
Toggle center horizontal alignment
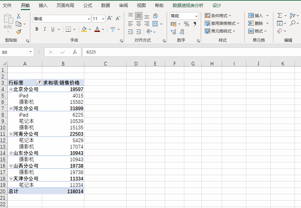click(x=139, y=24)
